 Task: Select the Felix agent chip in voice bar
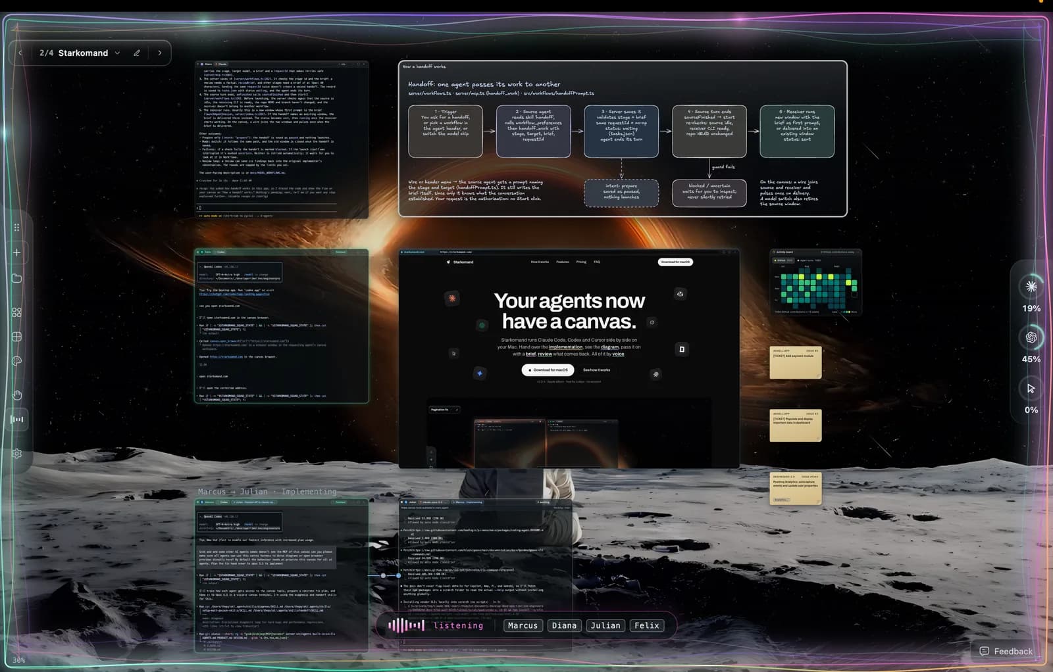pyautogui.click(x=646, y=626)
